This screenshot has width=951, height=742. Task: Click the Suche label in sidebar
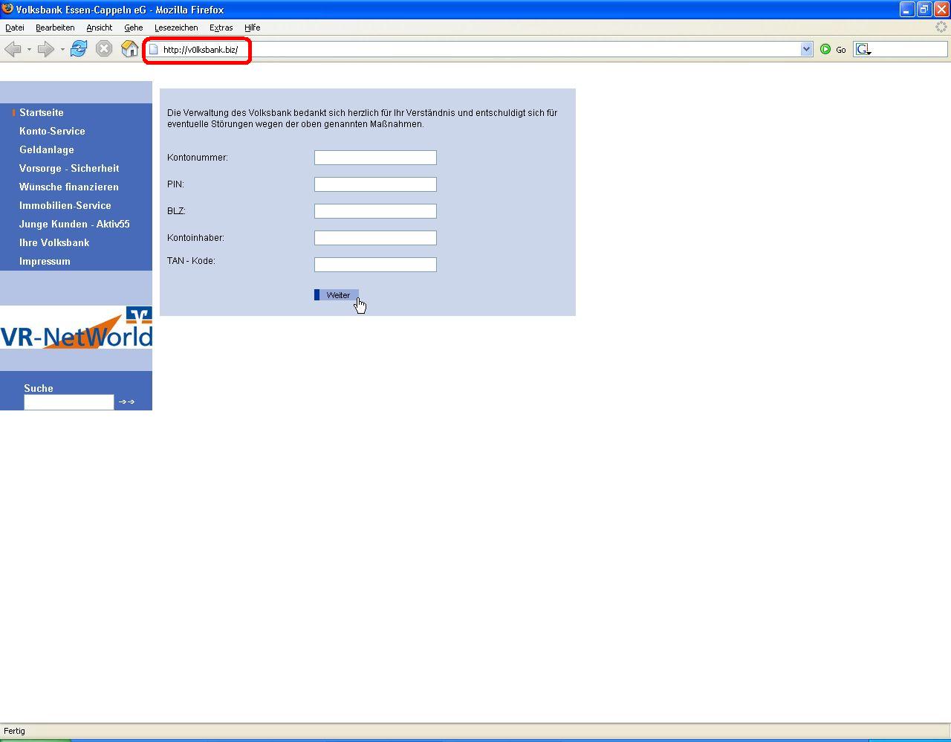[x=39, y=388]
